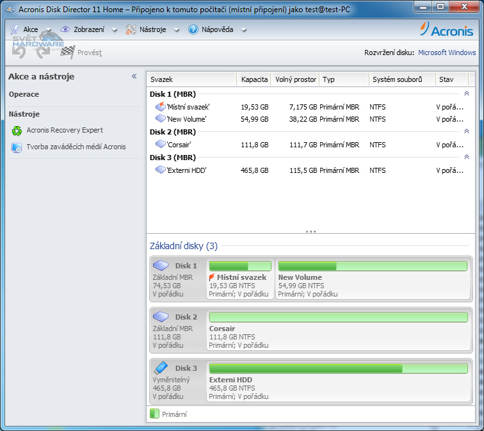Click the Provést commit button label
Viewport: 484px width, 431px height.
point(90,53)
